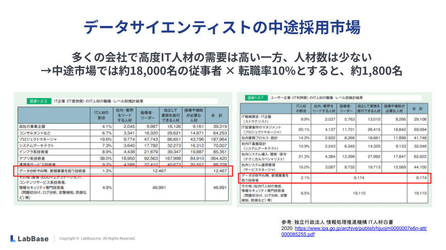The height and width of the screenshot is (250, 446).
Task: Click the IT人材の割合 header in right table
Action: point(301,108)
